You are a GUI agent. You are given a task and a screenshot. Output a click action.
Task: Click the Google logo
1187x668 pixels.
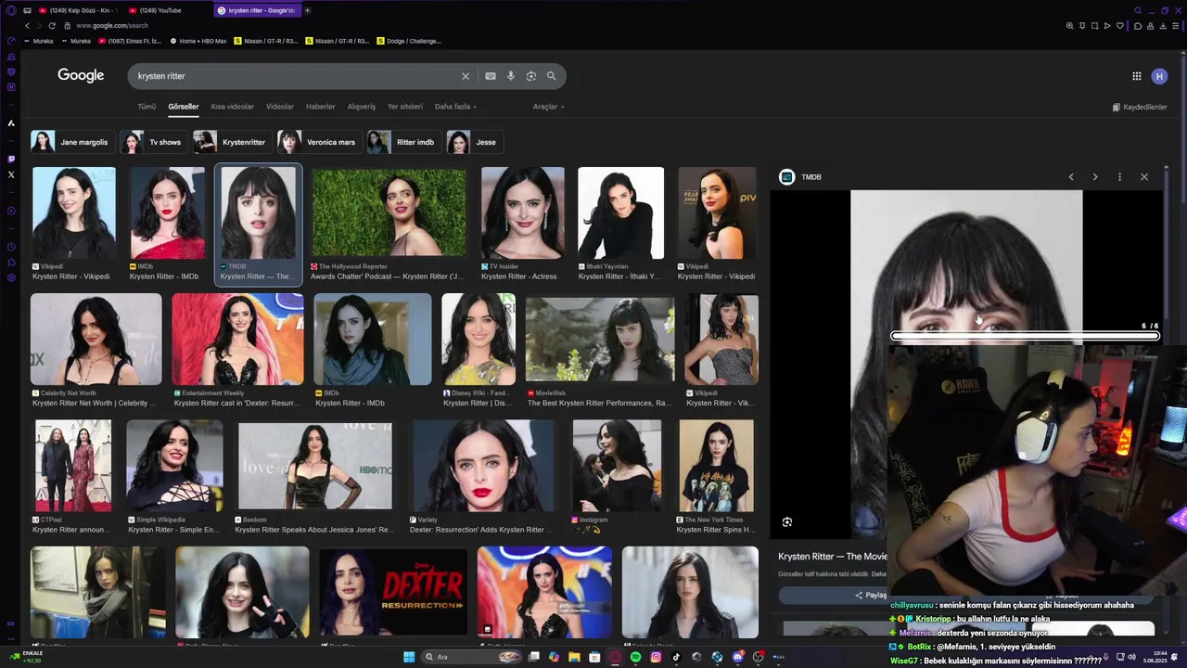(81, 76)
